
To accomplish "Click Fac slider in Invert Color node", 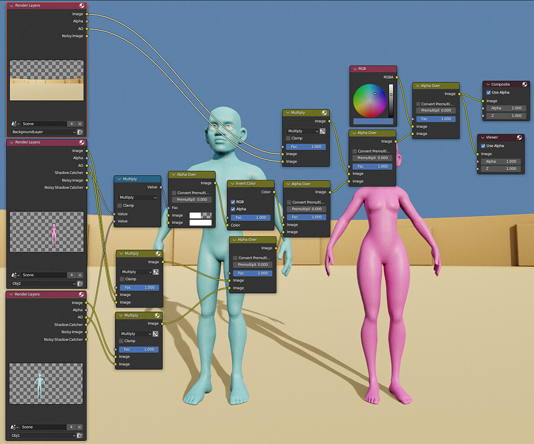I will (251, 218).
